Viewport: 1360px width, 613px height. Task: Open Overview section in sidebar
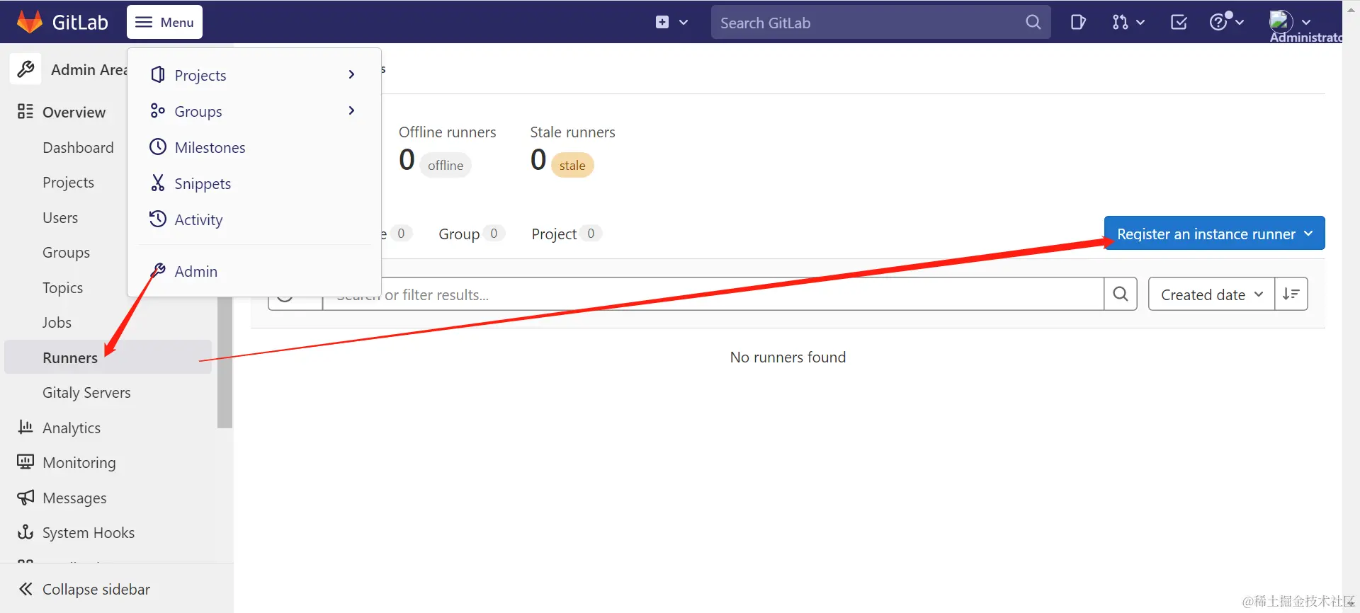pyautogui.click(x=74, y=112)
